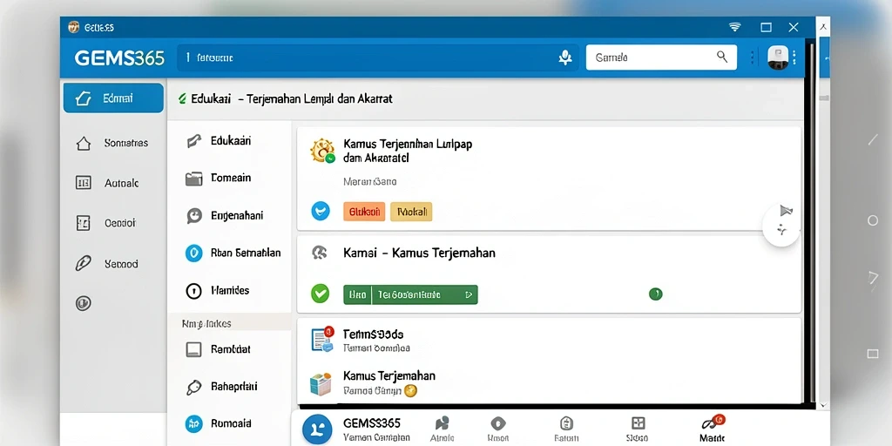Click the round icon at sidebar bottom
Image resolution: width=892 pixels, height=446 pixels.
tap(83, 303)
